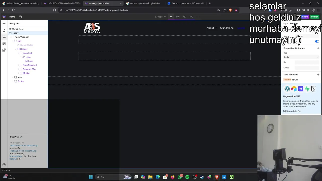Open Spotify from the taskbar

point(187,177)
